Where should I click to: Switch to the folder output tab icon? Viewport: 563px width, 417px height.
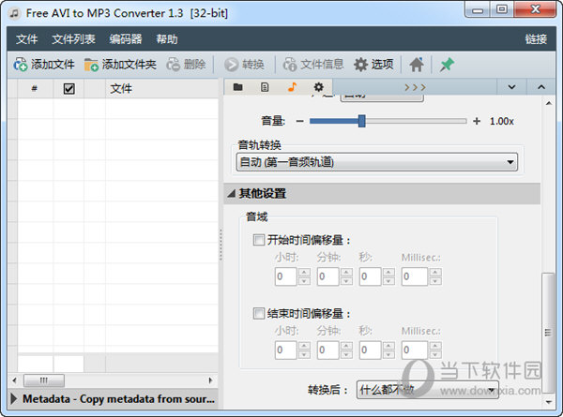pyautogui.click(x=237, y=87)
